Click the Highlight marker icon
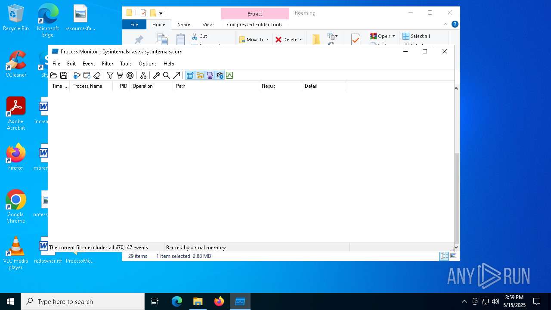Screen dimensions: 551x310 click(120, 75)
